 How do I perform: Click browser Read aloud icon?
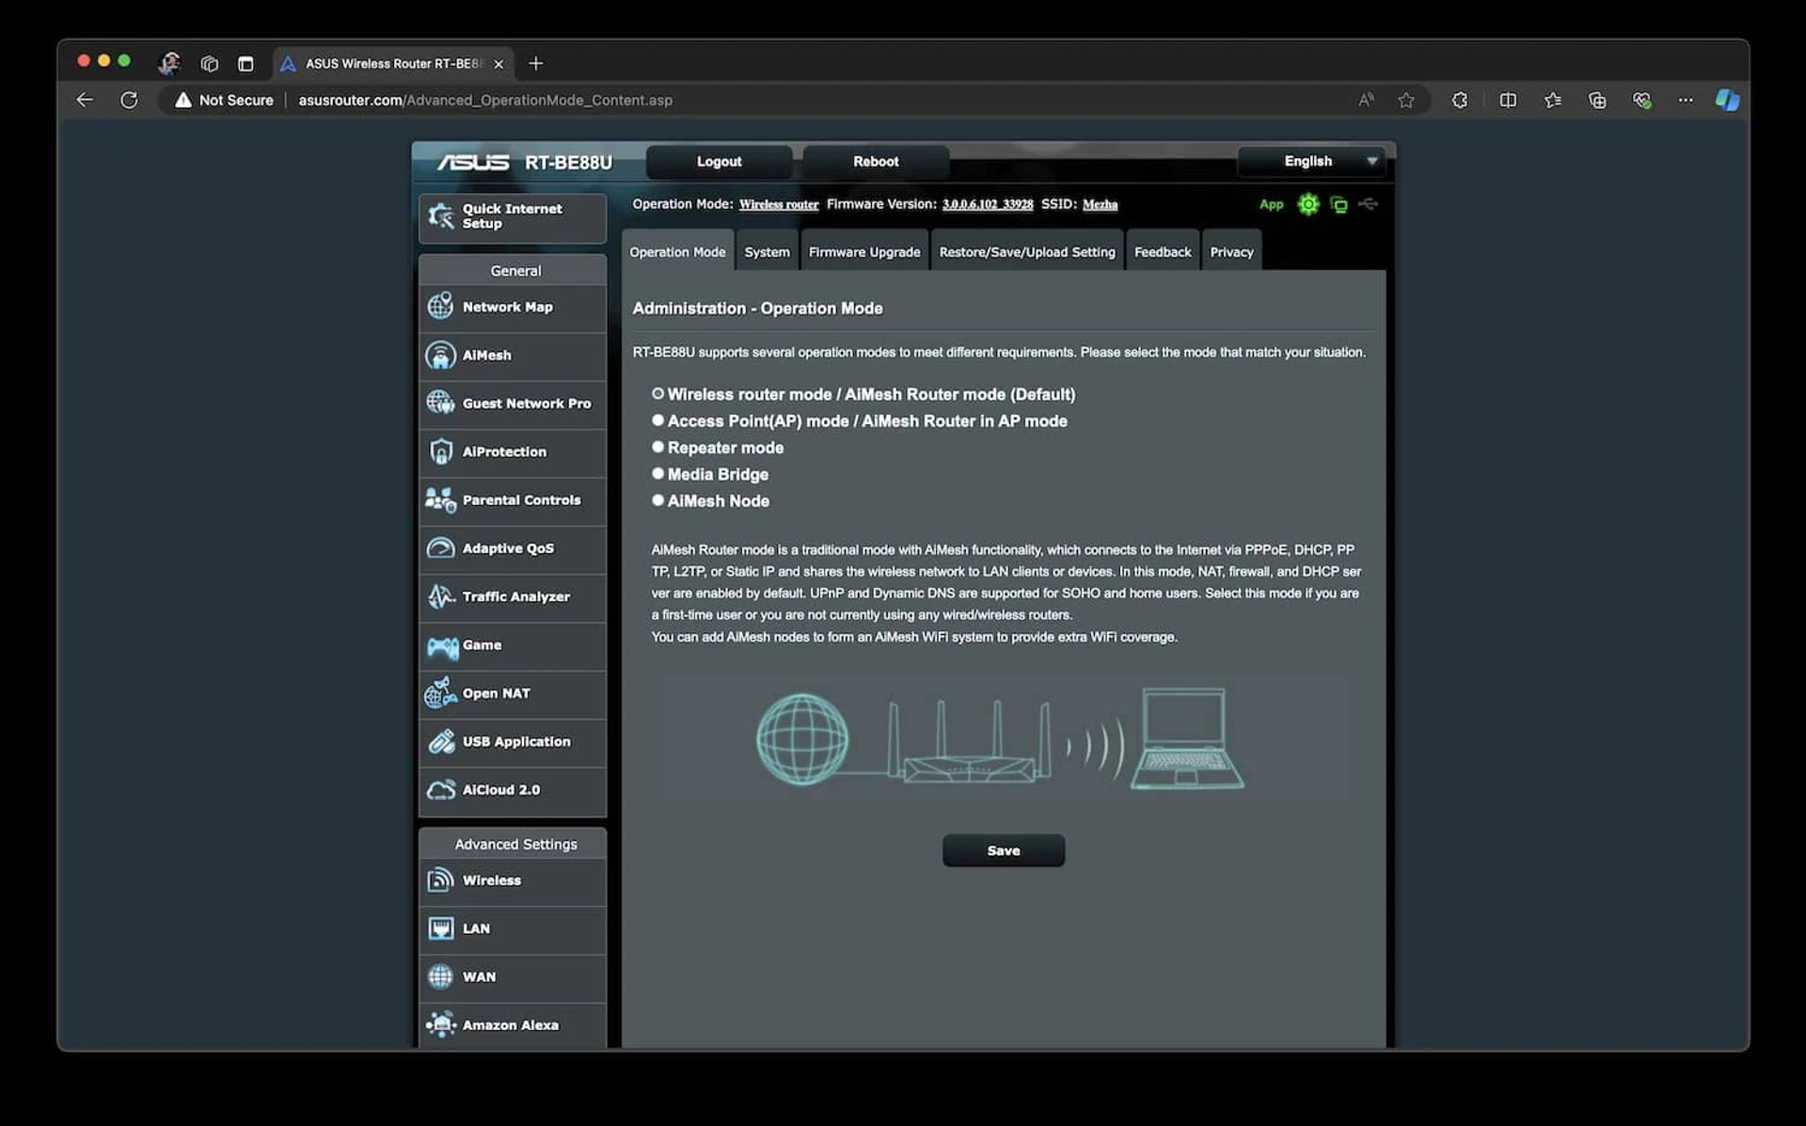[1366, 100]
